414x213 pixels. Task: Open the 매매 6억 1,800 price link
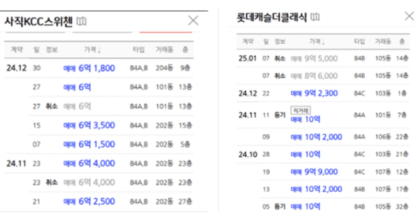click(x=89, y=68)
